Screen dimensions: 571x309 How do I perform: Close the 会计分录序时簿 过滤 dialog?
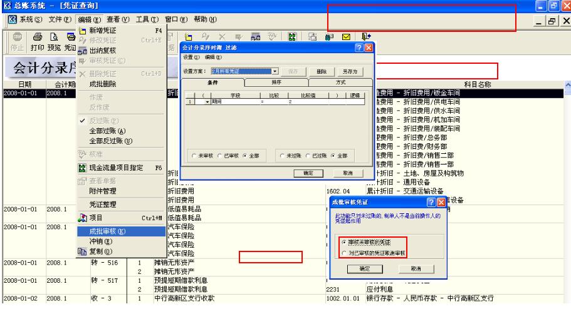pos(369,48)
